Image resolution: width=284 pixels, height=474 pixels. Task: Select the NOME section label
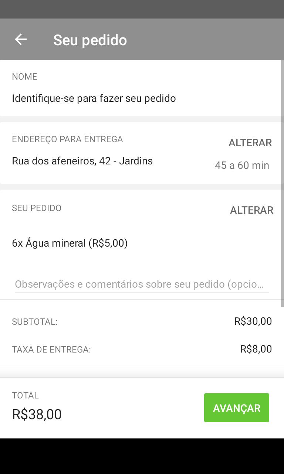coord(24,77)
